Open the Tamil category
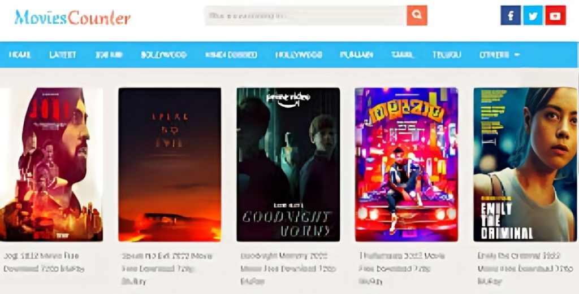The image size is (579, 294). [x=403, y=55]
